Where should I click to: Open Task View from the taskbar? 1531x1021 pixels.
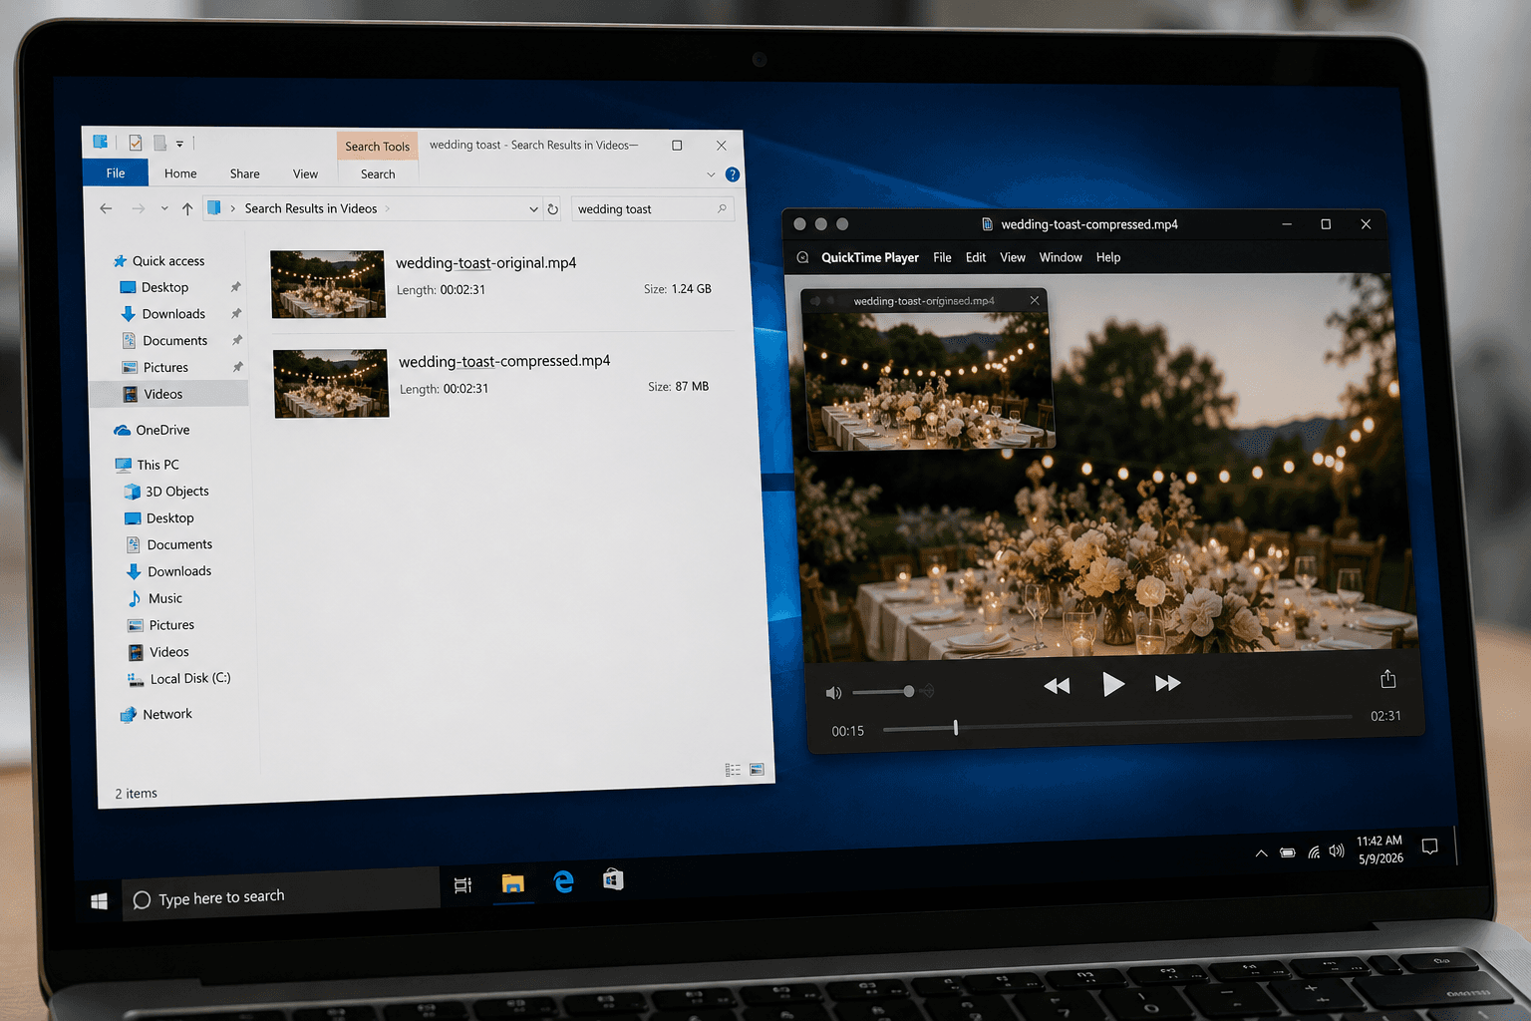(x=462, y=885)
